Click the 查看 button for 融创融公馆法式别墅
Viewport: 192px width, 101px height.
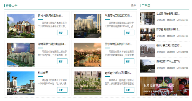pyautogui.click(x=129, y=90)
